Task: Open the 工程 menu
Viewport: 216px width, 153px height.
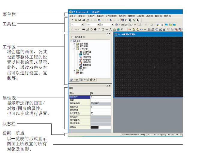Action: [x=73, y=16]
